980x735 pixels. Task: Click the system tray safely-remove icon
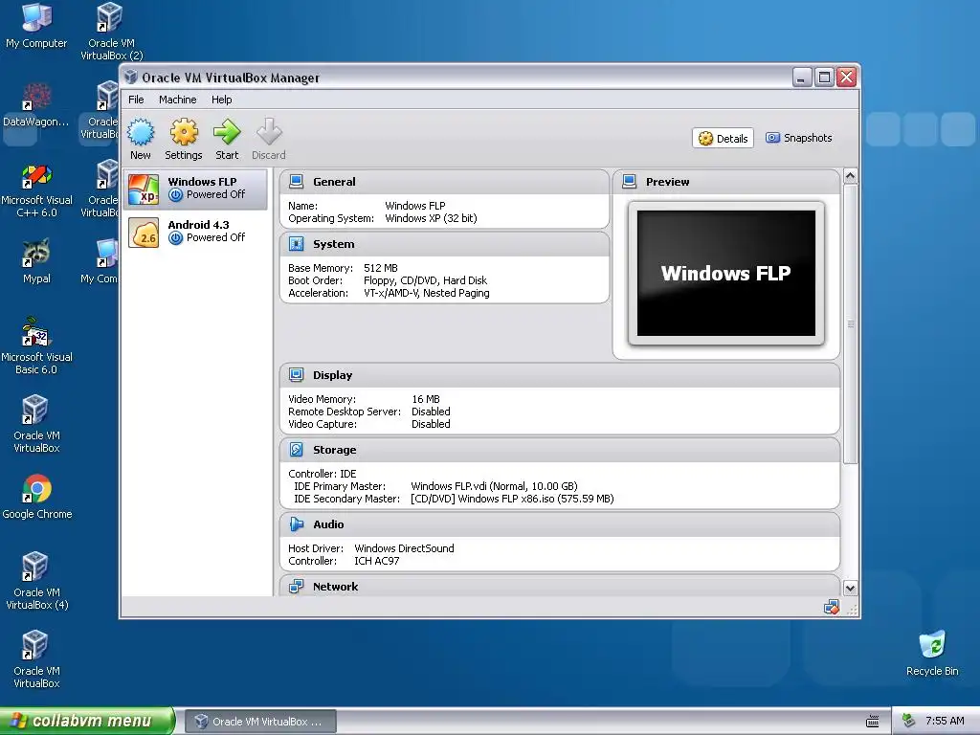(909, 721)
